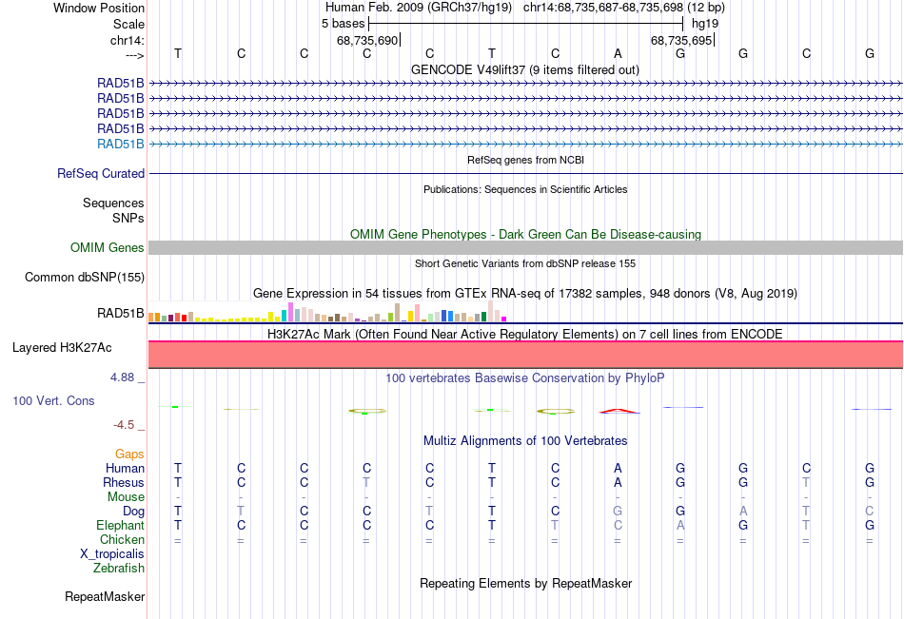904x619 pixels.
Task: Click the RefSeq Curated track label
Action: click(x=101, y=173)
